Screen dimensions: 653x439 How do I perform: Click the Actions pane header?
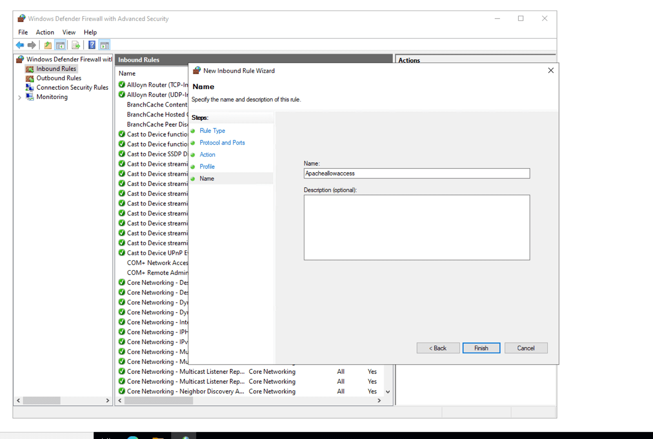click(475, 60)
